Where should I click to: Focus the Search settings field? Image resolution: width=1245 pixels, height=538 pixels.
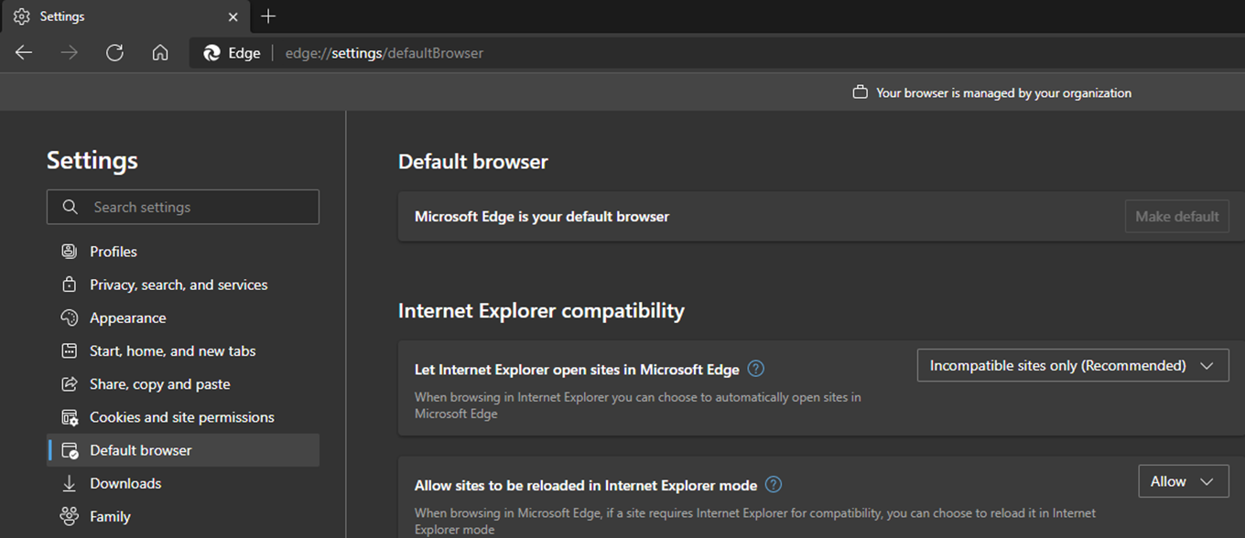183,207
